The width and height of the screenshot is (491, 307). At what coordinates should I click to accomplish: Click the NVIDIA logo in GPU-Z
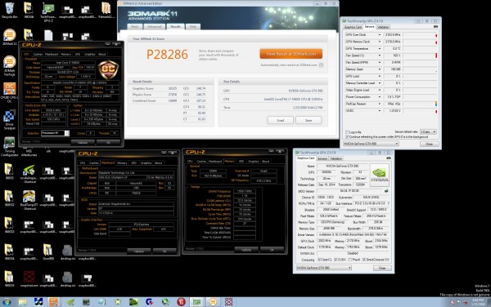click(379, 175)
